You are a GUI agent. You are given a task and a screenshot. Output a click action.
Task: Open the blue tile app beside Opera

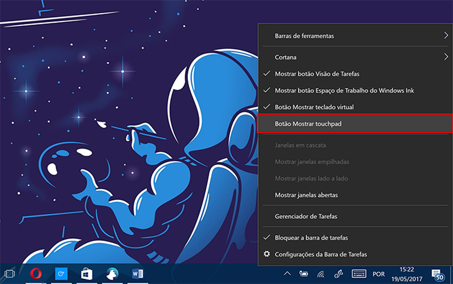(61, 273)
